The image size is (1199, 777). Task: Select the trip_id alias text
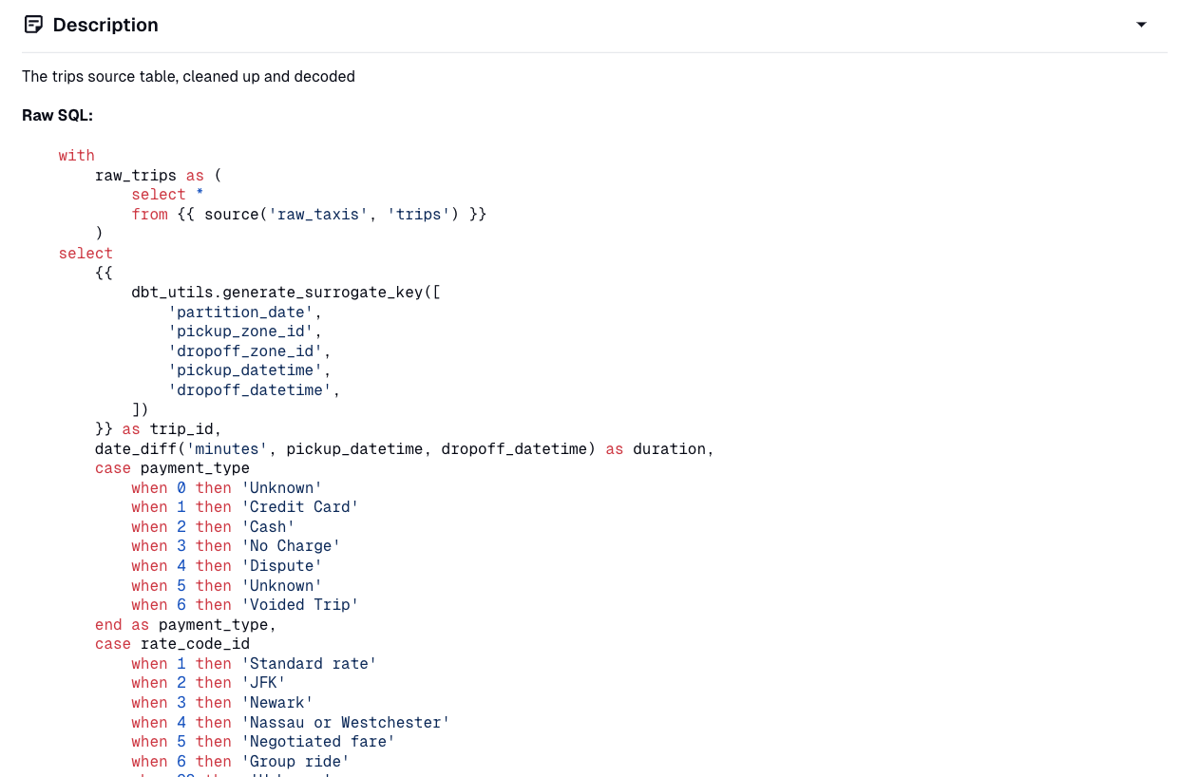(186, 428)
